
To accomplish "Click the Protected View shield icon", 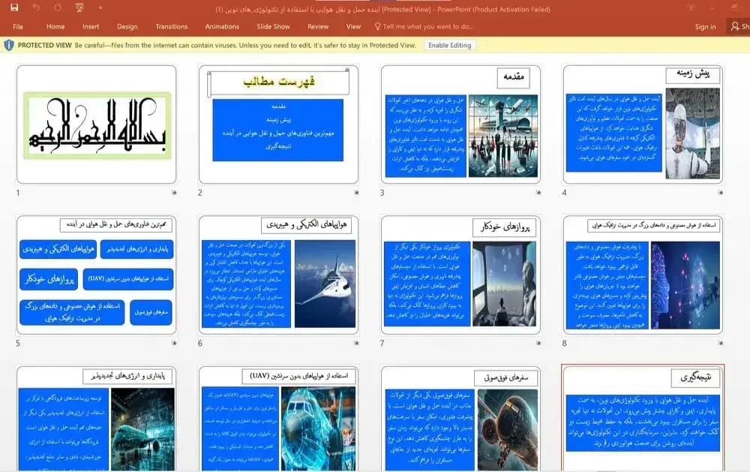I will pos(8,45).
